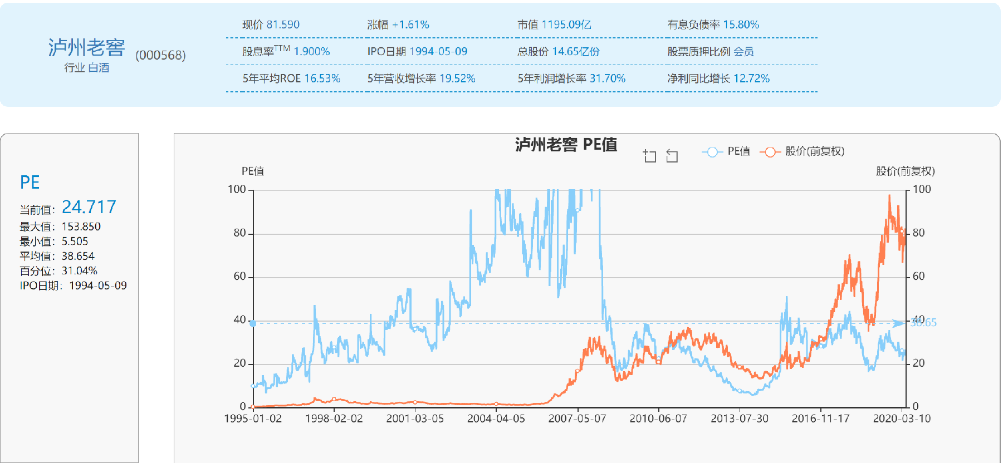Click the zoom reset (back) icon
Image resolution: width=1008 pixels, height=468 pixels.
click(x=672, y=156)
